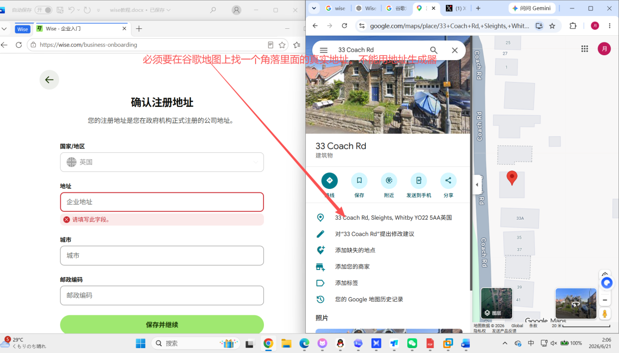The height and width of the screenshot is (353, 619).
Task: Open Street View preview thumbnail
Action: (576, 303)
